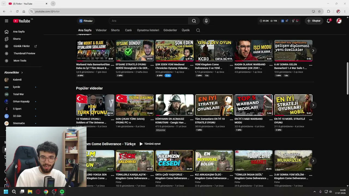This screenshot has width=349, height=196.
Task: Open options for KADIN OLARAK WARBAND video
Action: click(x=271, y=65)
